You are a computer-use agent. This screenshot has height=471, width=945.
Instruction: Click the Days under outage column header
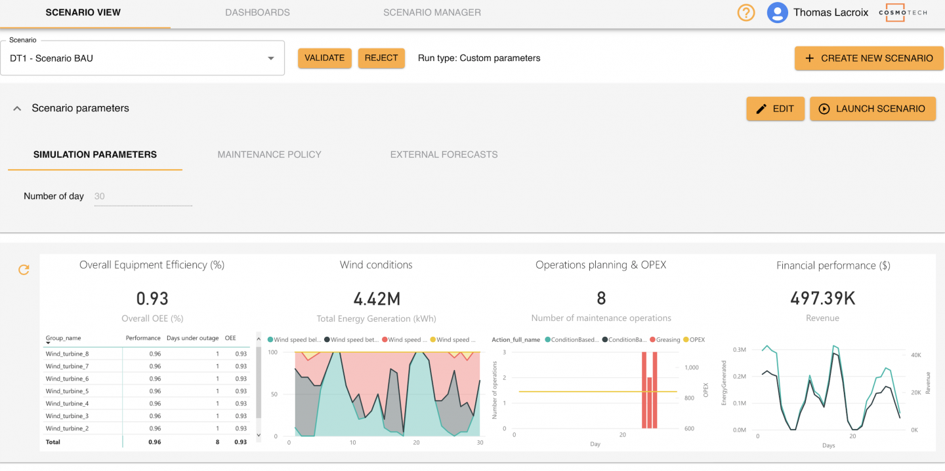(192, 338)
